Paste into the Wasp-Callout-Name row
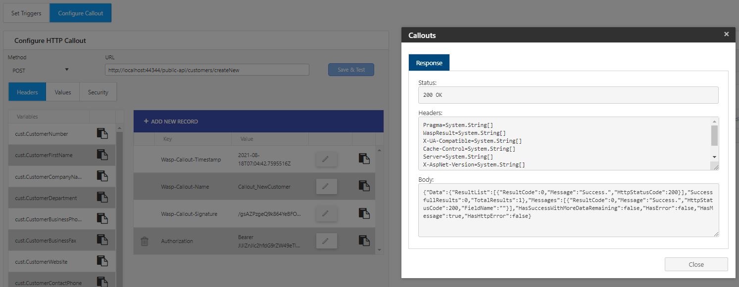The width and height of the screenshot is (739, 287). pyautogui.click(x=364, y=186)
